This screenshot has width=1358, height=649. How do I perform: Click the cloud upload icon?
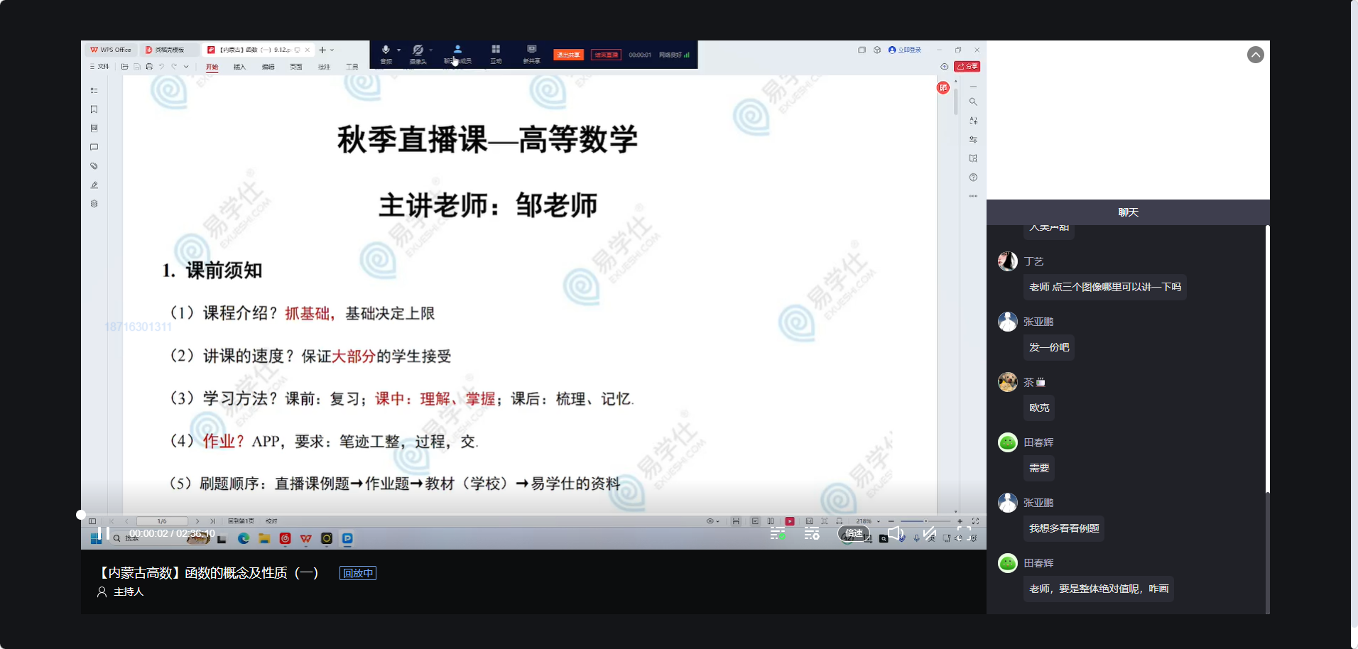945,67
